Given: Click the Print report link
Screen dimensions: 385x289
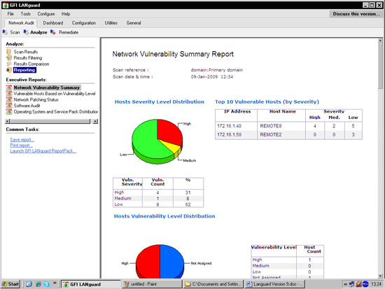Looking at the screenshot, I should [21, 146].
